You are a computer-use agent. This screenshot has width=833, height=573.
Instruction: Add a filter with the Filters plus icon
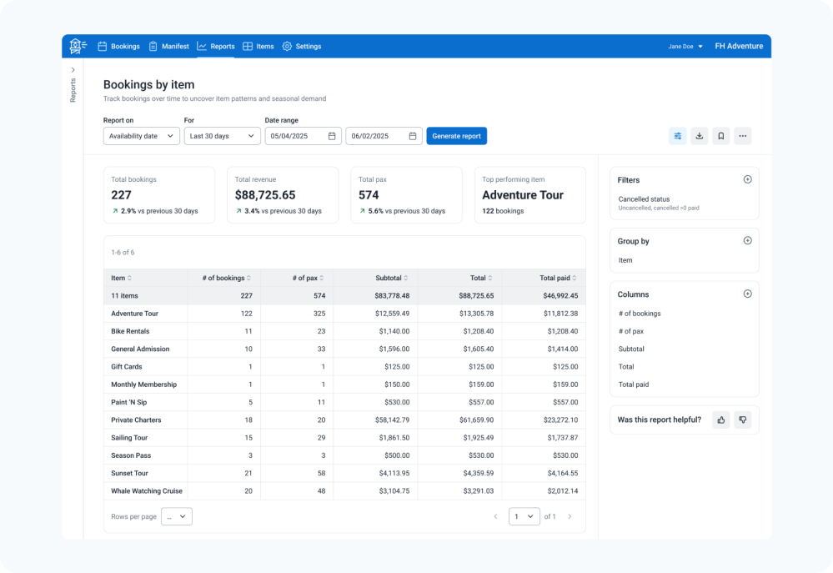coord(747,179)
